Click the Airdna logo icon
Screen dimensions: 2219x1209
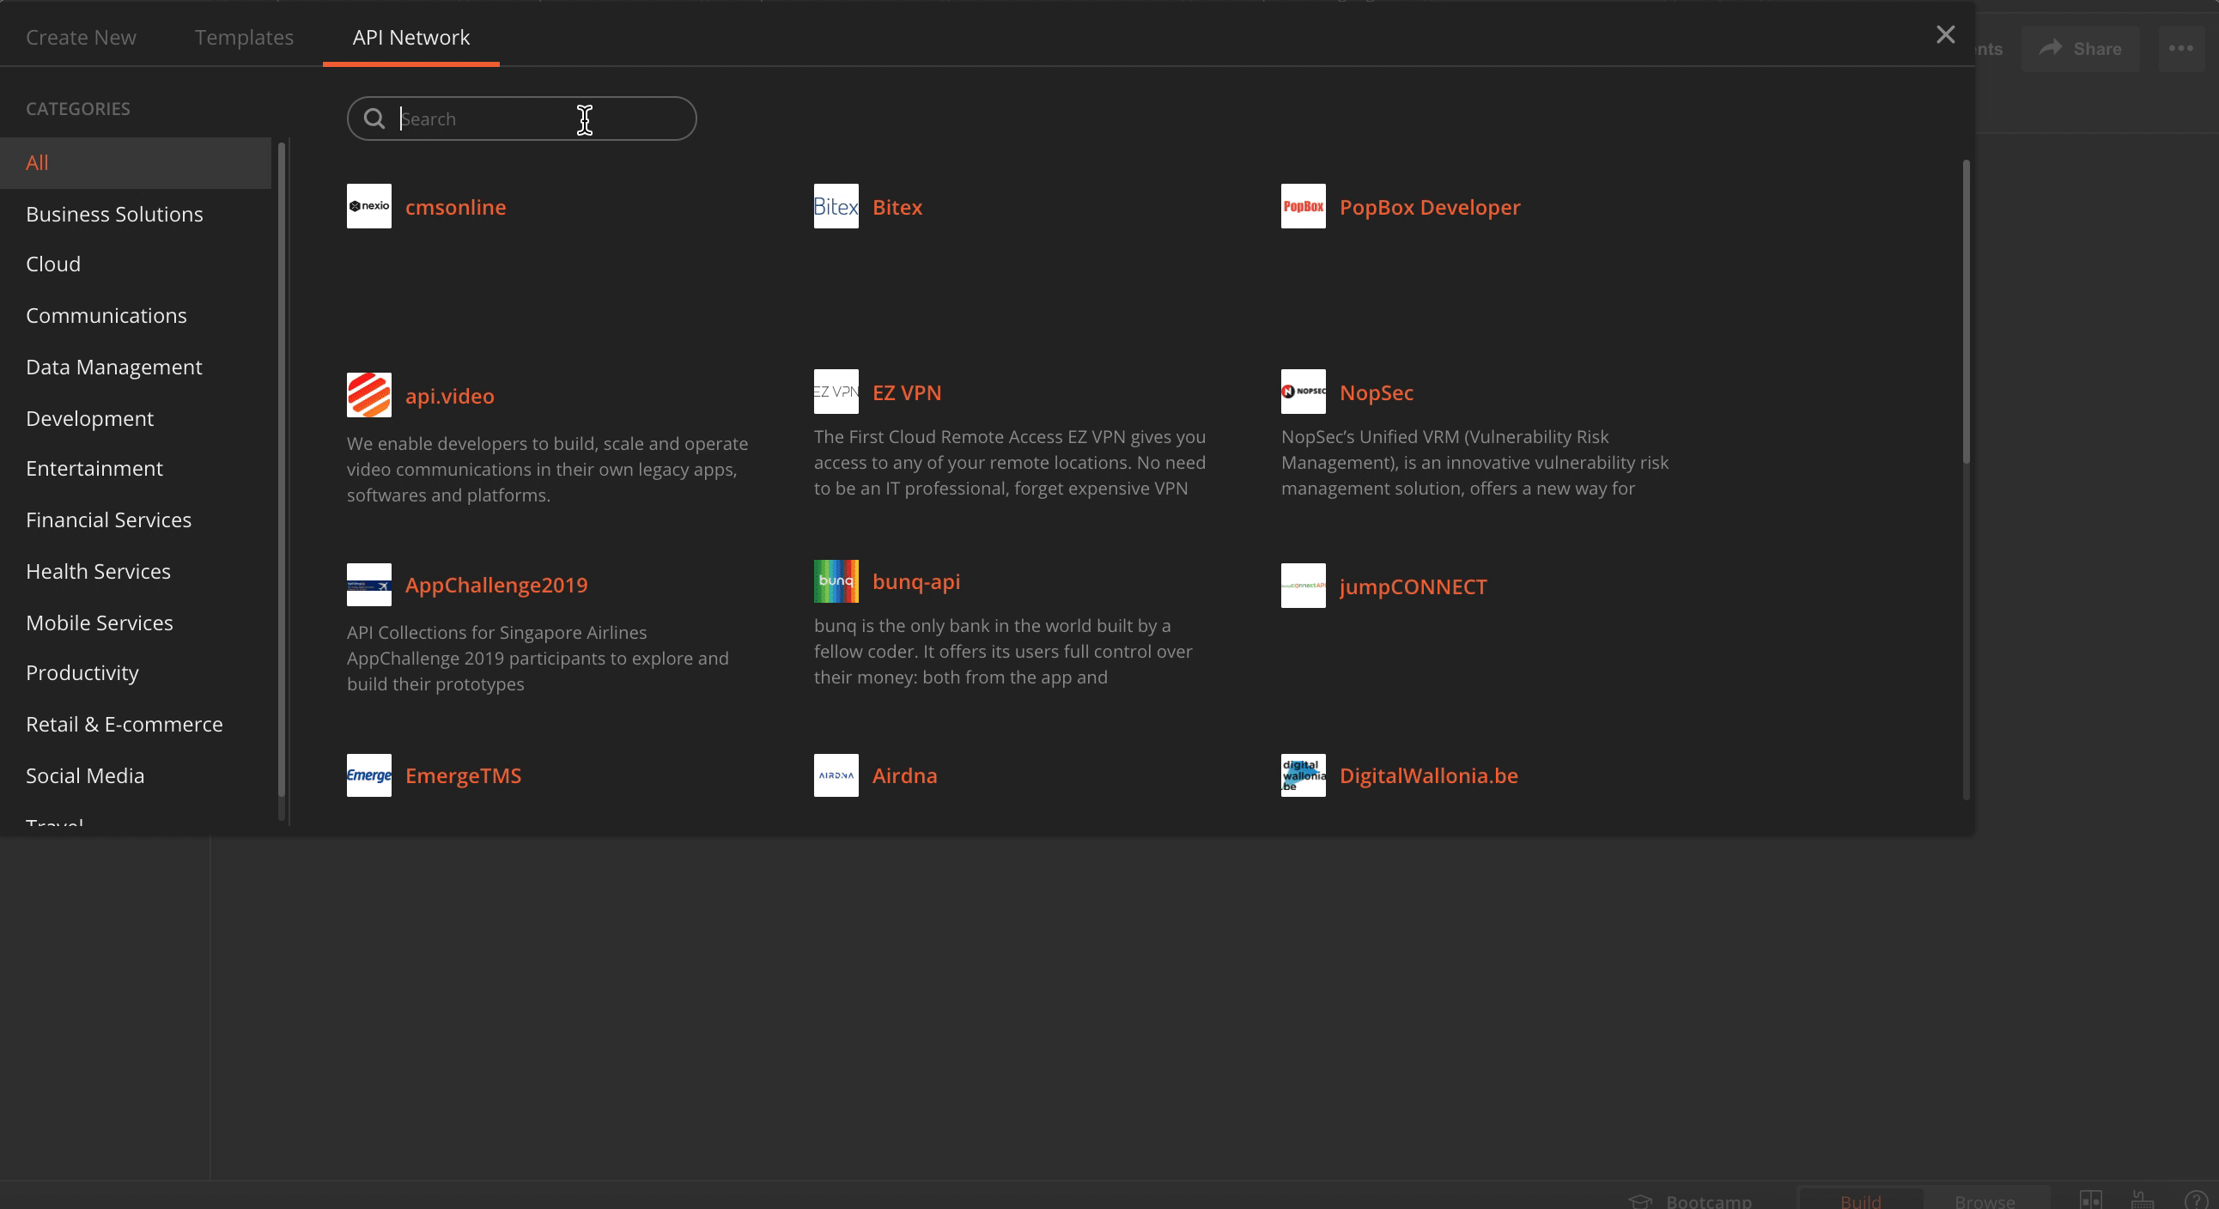[836, 775]
